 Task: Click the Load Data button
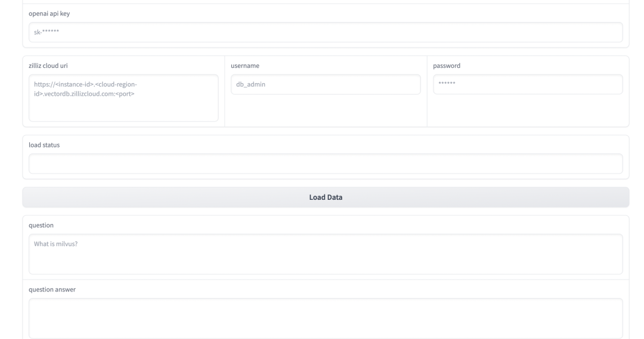pyautogui.click(x=326, y=197)
